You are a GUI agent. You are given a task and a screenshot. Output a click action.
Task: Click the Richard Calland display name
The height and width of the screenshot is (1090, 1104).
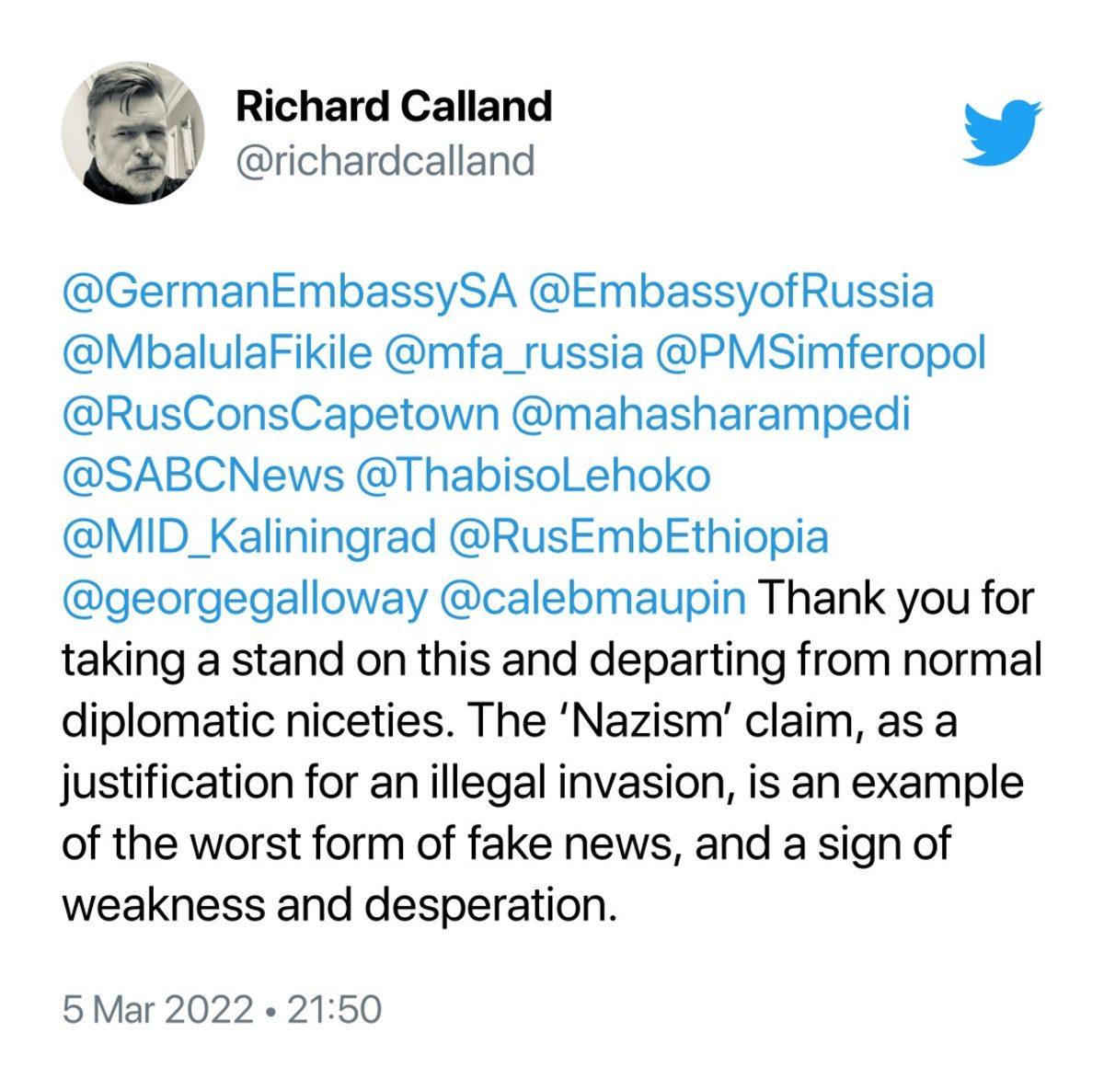(394, 106)
